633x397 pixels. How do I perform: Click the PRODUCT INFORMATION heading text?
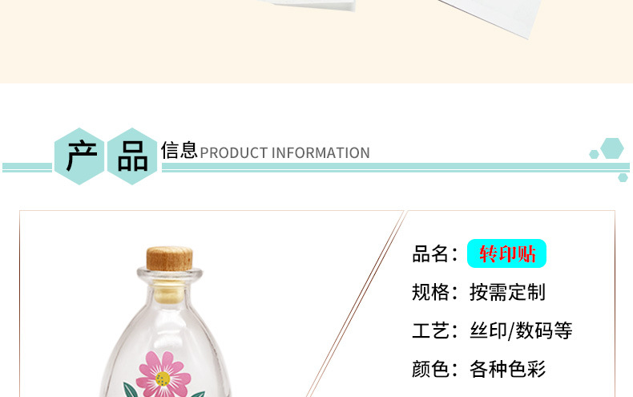[284, 153]
